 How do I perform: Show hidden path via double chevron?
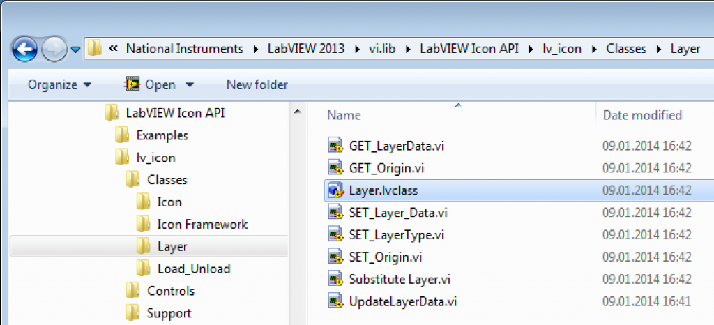(x=114, y=49)
